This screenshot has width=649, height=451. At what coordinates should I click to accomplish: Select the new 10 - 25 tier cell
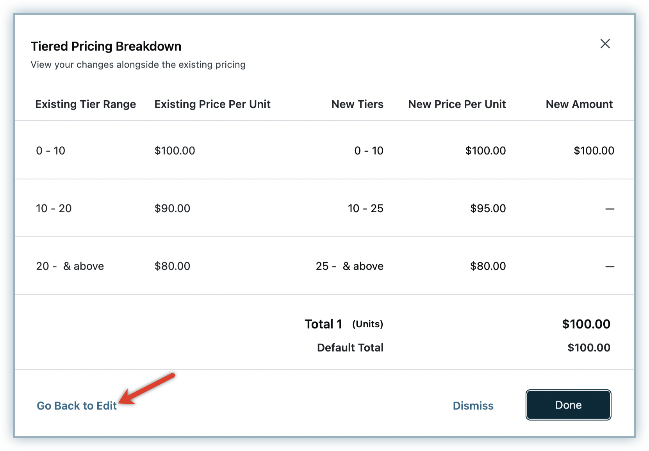click(366, 208)
